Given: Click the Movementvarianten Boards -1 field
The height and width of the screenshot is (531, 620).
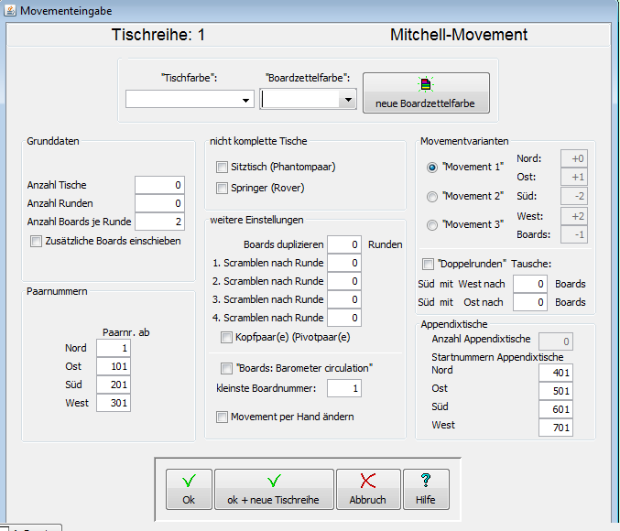Looking at the screenshot, I should coord(573,234).
